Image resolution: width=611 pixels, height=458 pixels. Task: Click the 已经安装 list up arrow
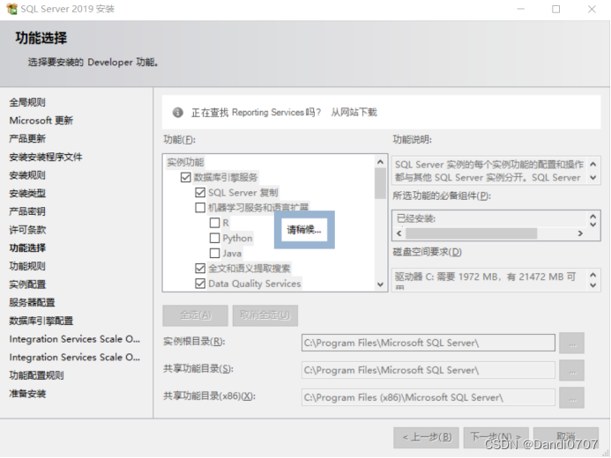(593, 217)
